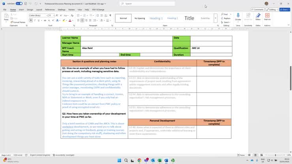Switch to the Insert ribbon tab
This screenshot has height=164, width=292.
tap(21, 9)
